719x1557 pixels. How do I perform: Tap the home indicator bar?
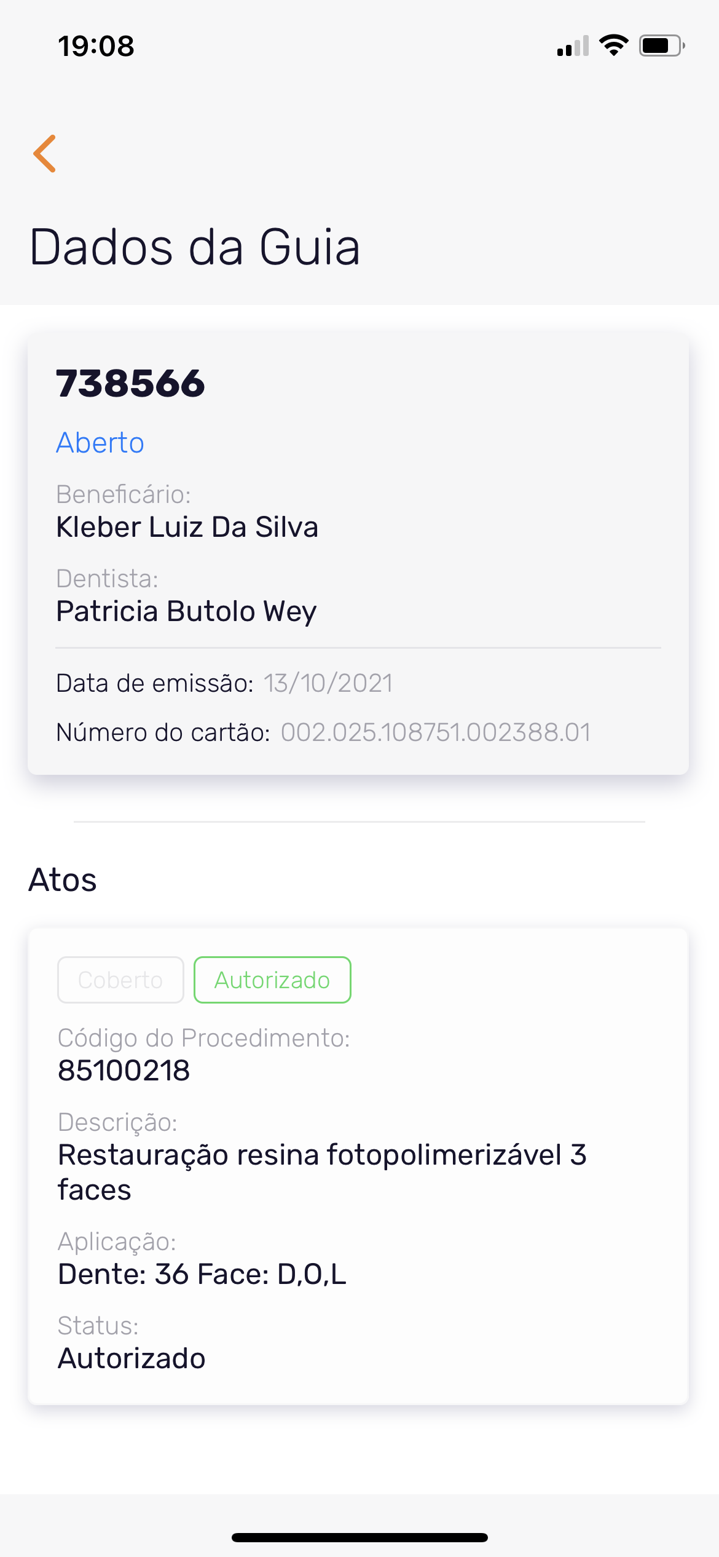pyautogui.click(x=359, y=1537)
